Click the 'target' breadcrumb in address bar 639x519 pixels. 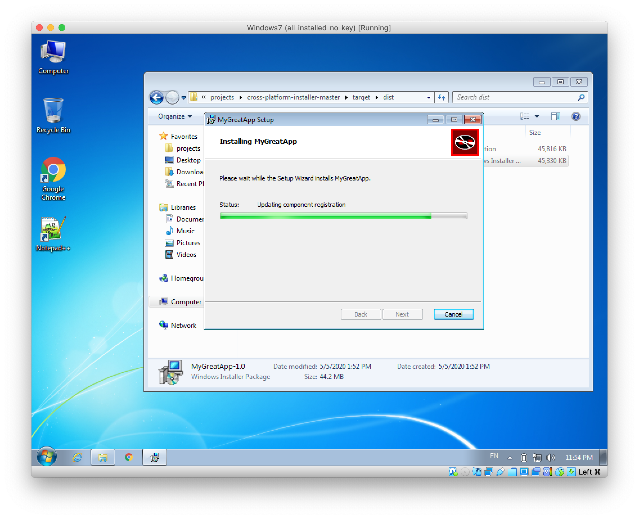(x=361, y=98)
